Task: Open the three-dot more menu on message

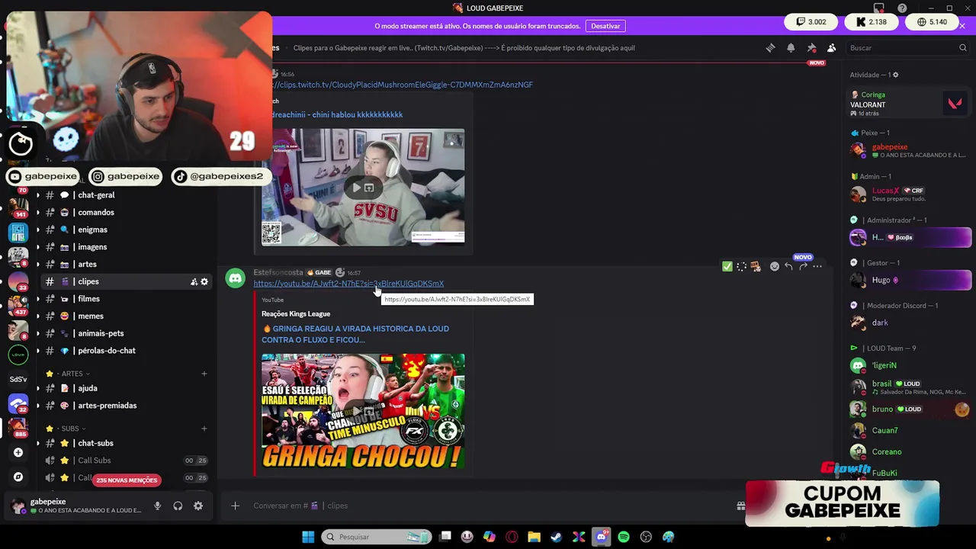Action: (x=817, y=266)
